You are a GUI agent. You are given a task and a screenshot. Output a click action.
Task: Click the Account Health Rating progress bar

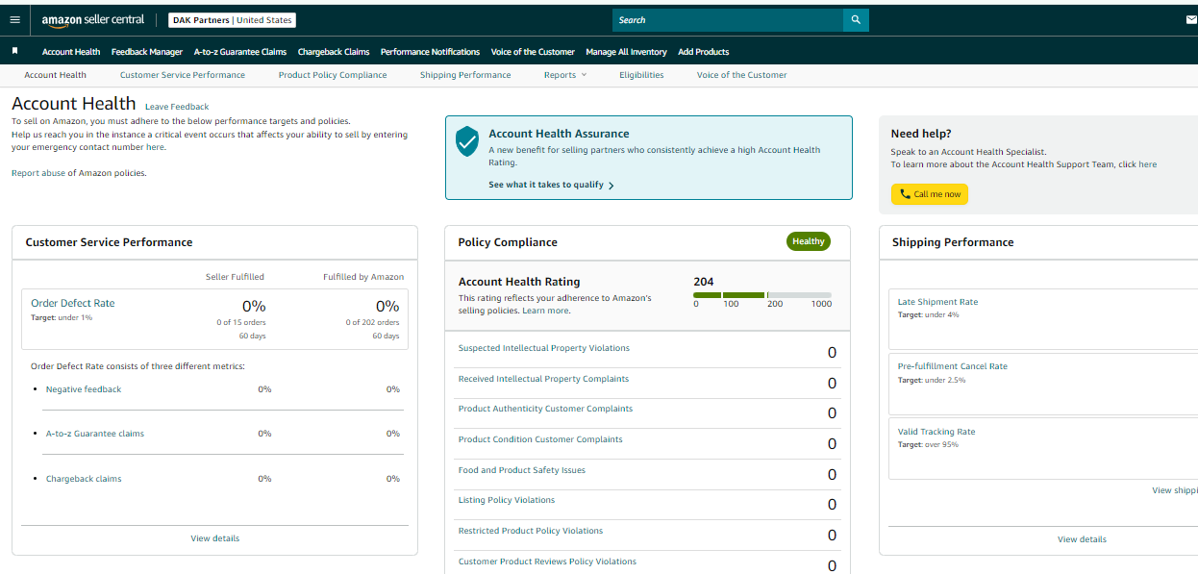(x=762, y=294)
